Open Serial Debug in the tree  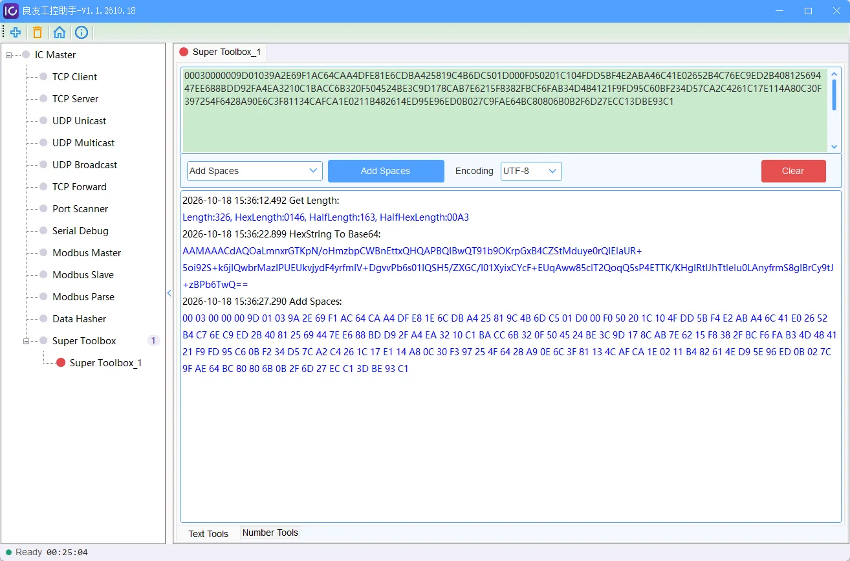(80, 231)
